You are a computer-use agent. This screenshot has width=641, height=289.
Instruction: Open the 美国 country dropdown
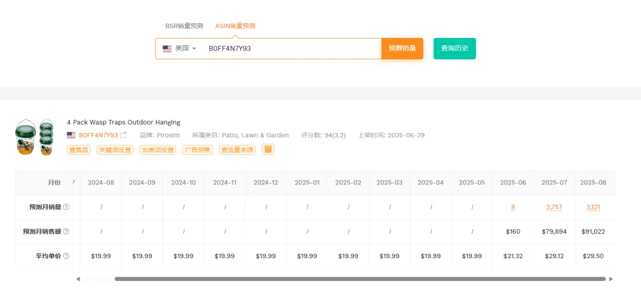[179, 48]
